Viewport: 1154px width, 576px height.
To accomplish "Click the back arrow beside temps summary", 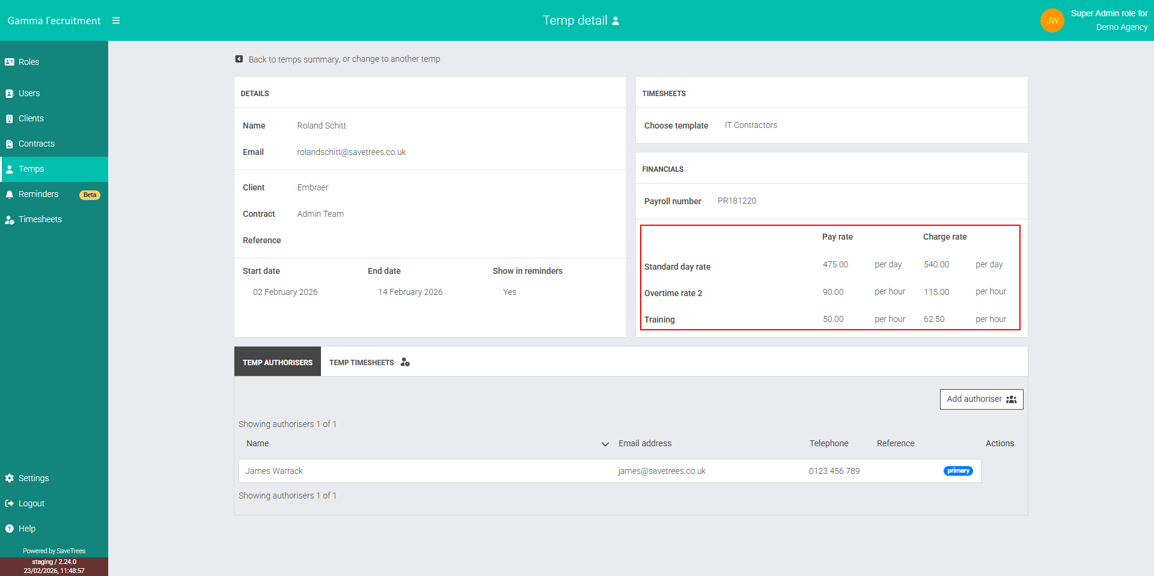I will point(239,59).
